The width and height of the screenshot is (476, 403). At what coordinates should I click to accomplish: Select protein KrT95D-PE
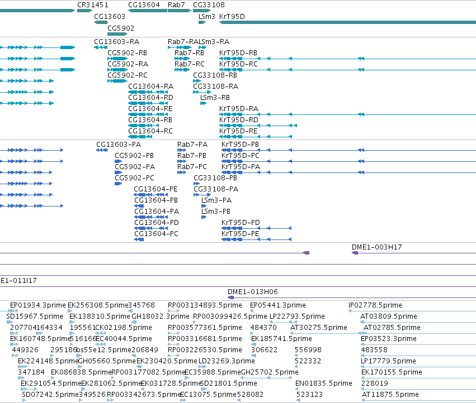(x=241, y=234)
